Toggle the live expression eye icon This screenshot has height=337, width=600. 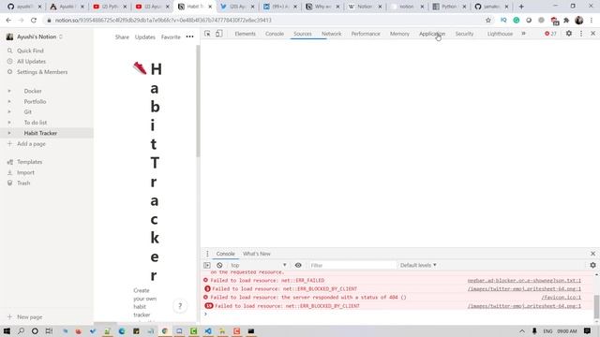click(298, 265)
